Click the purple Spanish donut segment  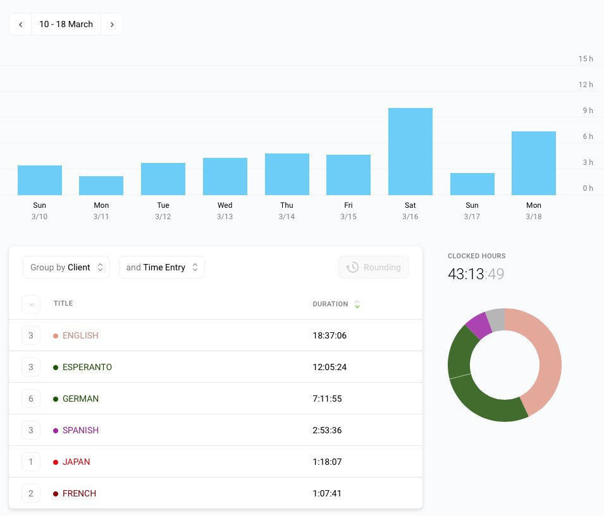tap(479, 325)
